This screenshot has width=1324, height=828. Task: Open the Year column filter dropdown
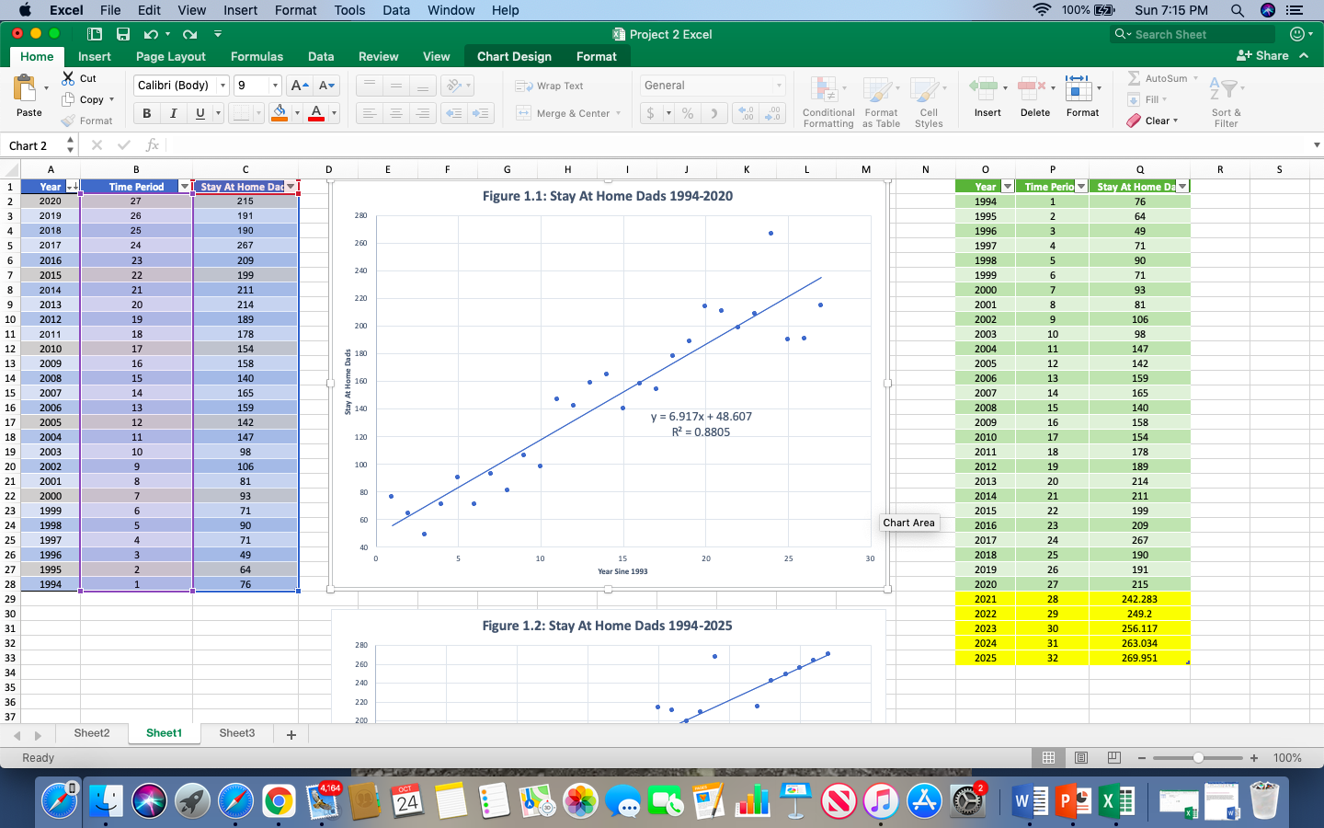pyautogui.click(x=73, y=187)
